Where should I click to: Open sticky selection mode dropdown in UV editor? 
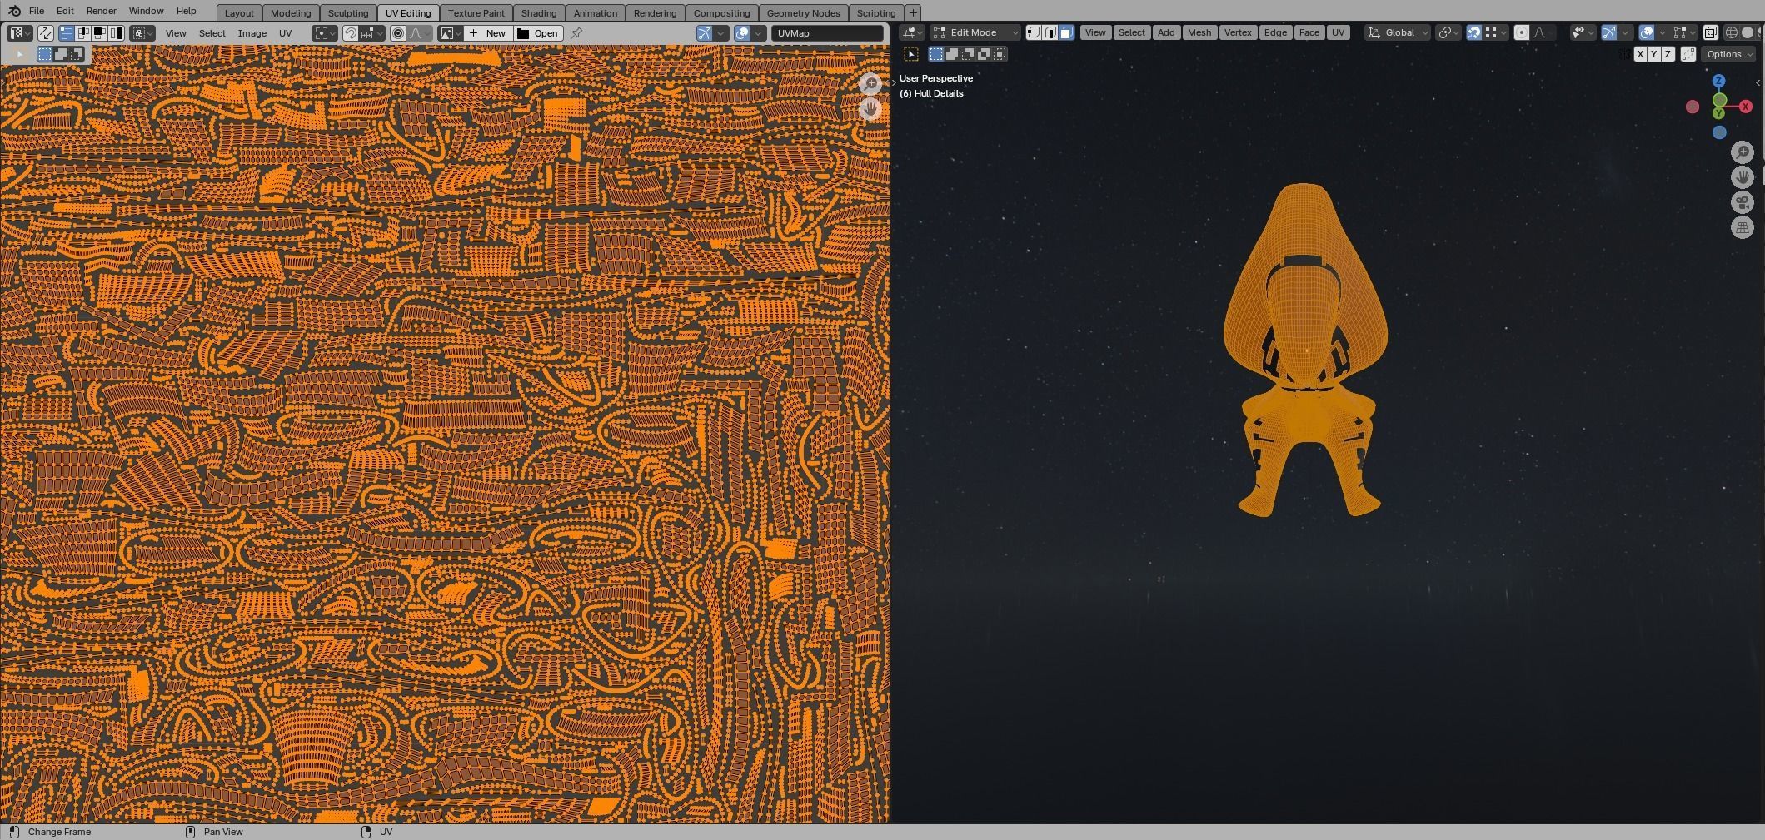point(142,33)
